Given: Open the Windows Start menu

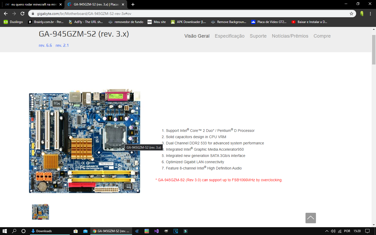Looking at the screenshot, I should click(x=4, y=231).
